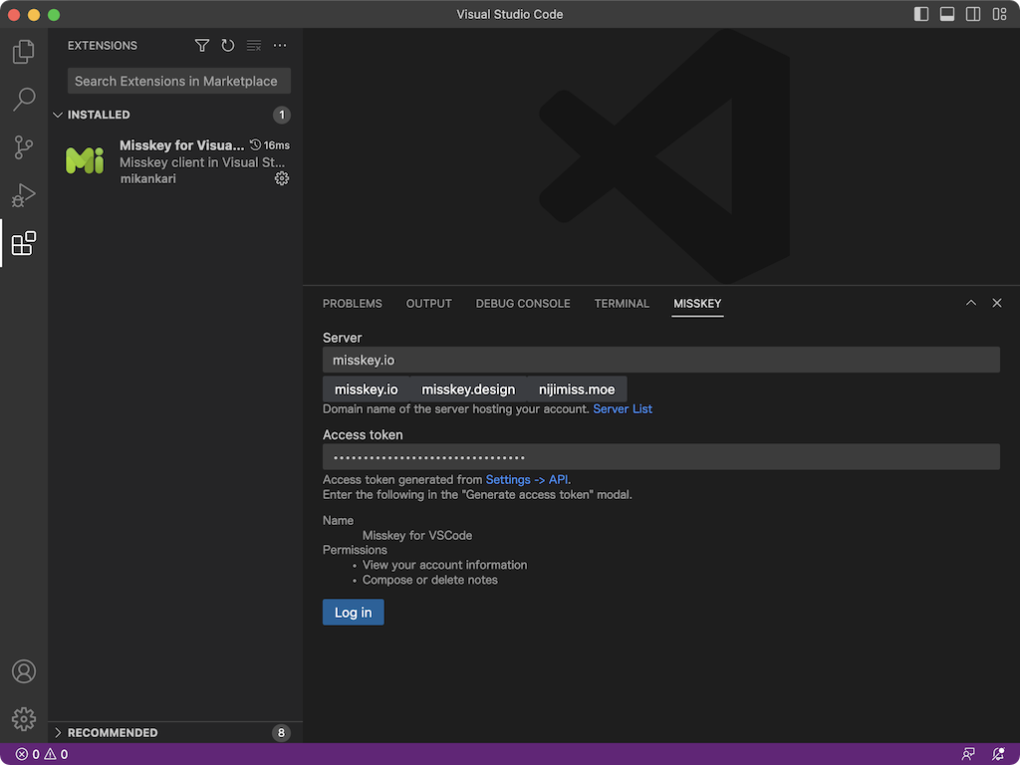The height and width of the screenshot is (765, 1020).
Task: Refresh the extensions list
Action: [228, 46]
